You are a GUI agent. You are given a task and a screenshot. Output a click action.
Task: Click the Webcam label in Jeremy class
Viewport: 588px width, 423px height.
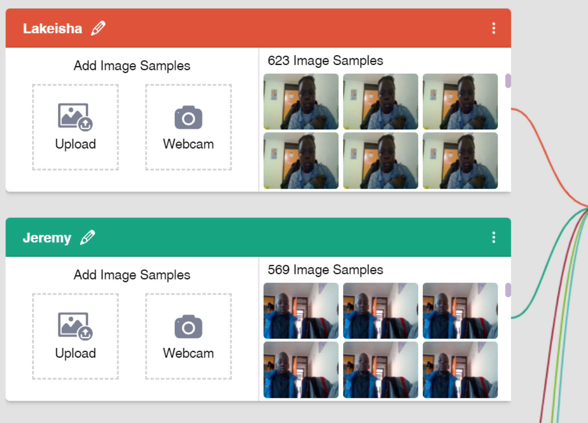[x=188, y=353]
